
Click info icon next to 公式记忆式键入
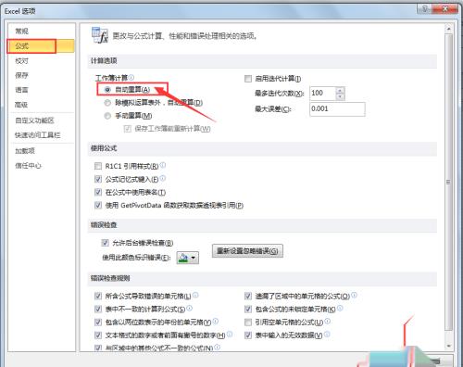point(163,178)
